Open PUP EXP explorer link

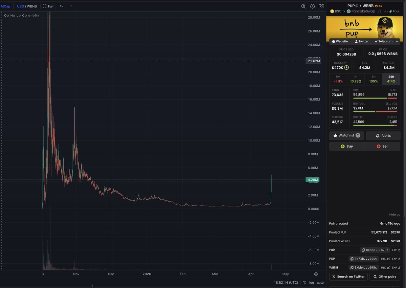click(396, 259)
